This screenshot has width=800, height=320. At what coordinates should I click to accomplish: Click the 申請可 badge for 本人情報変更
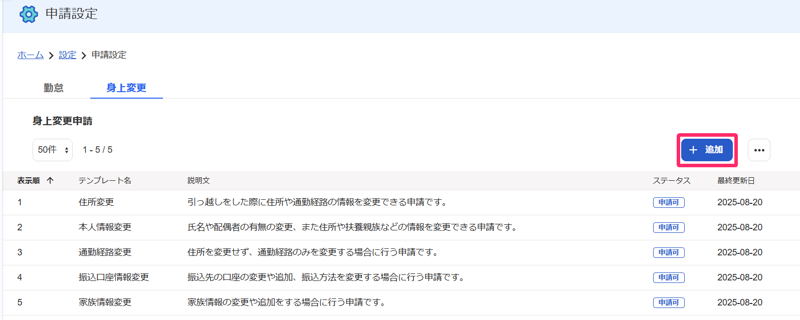pos(669,227)
